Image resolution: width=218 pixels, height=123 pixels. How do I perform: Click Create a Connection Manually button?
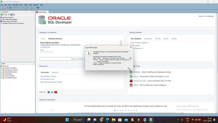[x=62, y=59]
